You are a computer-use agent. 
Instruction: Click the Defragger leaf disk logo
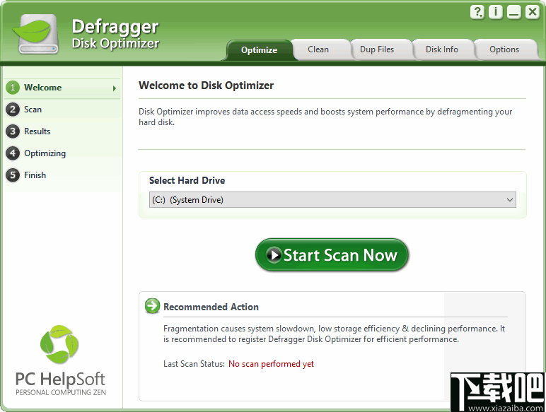coord(35,34)
